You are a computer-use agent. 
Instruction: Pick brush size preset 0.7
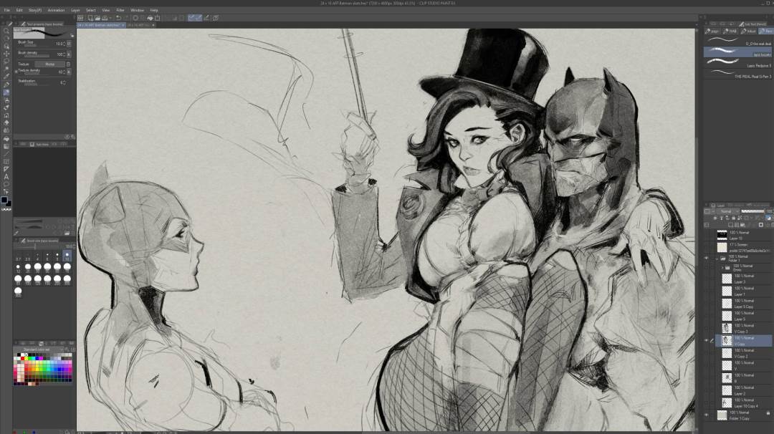[x=18, y=256]
